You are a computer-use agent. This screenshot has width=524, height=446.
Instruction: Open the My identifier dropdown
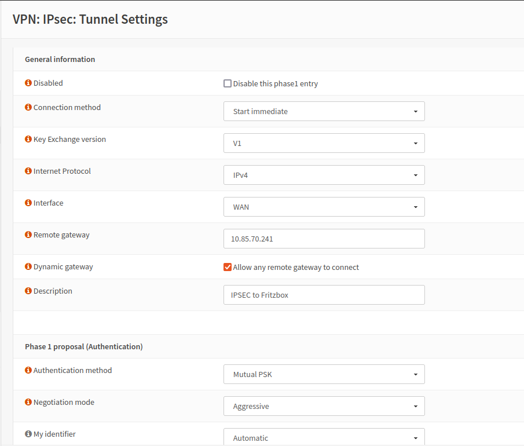coord(324,437)
